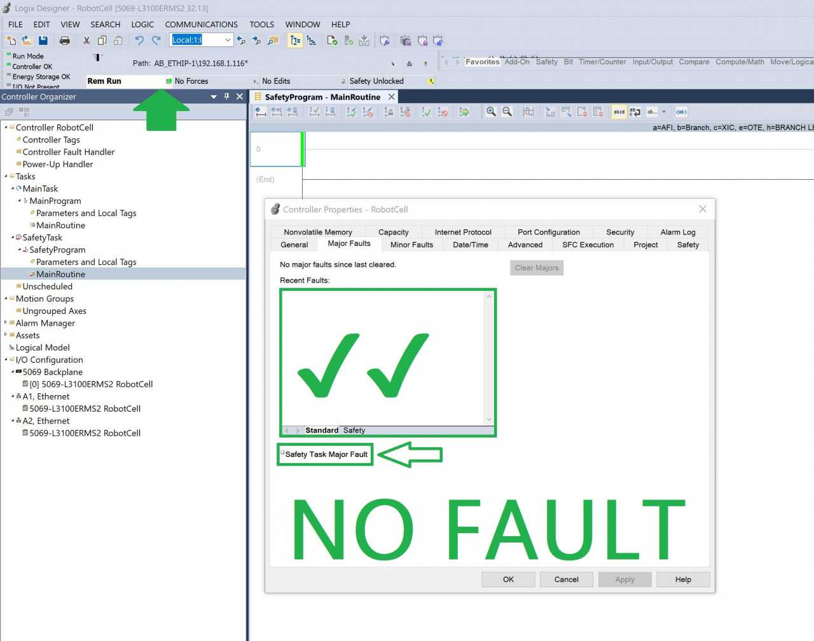
Task: Toggle the Logical Organizer view icon
Action: [x=311, y=40]
